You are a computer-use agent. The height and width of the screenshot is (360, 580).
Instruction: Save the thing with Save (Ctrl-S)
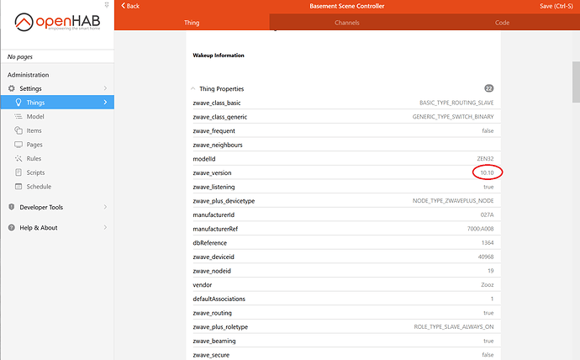[556, 6]
